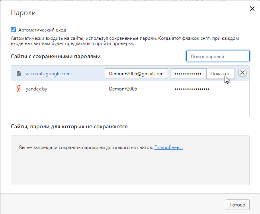Screen dimensions: 260x214
Task: Click the Автоматический вход label text
Action: pos(42,30)
